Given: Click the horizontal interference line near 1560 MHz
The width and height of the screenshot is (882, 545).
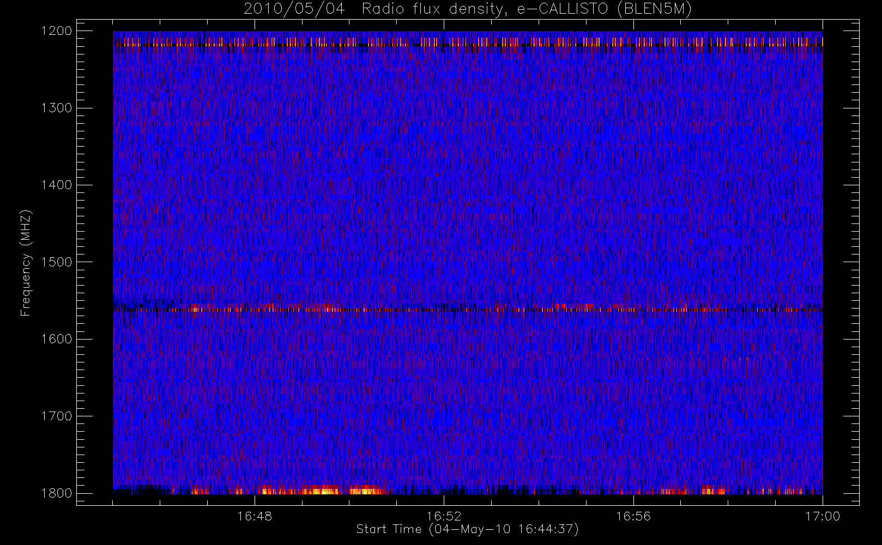Looking at the screenshot, I should [468, 310].
